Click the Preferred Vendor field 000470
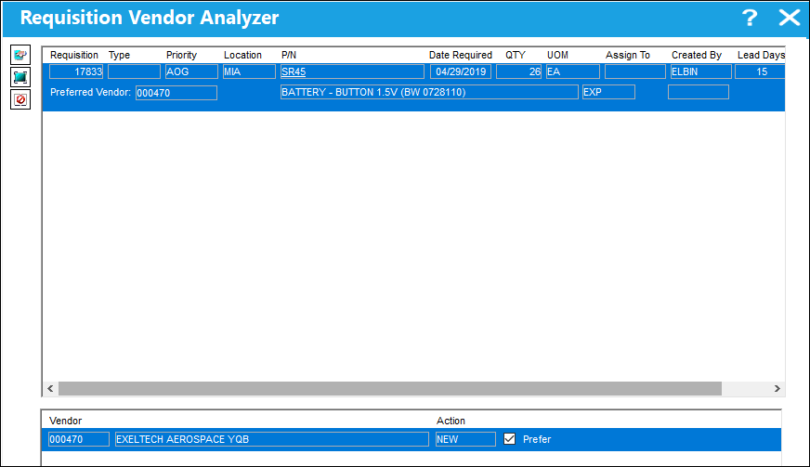 click(176, 93)
